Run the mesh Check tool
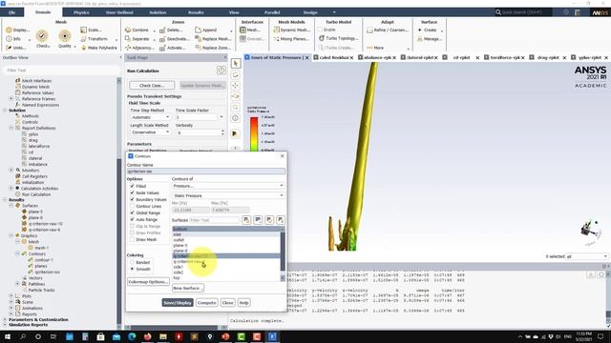 click(42, 39)
